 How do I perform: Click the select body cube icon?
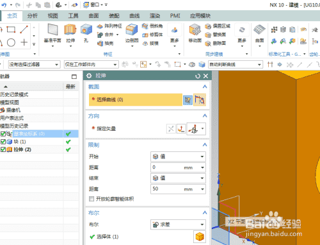pos(200,237)
